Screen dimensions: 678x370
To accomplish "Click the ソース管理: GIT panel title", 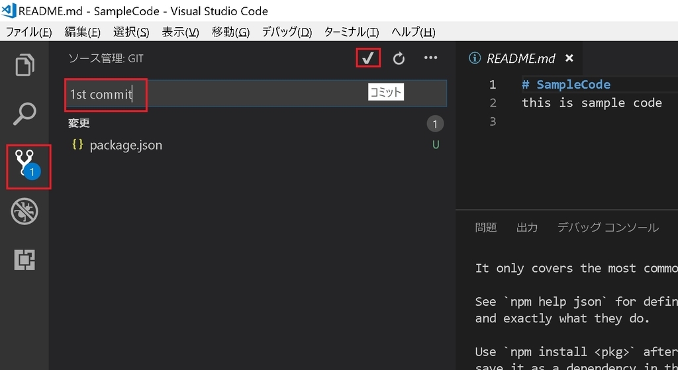I will click(106, 58).
